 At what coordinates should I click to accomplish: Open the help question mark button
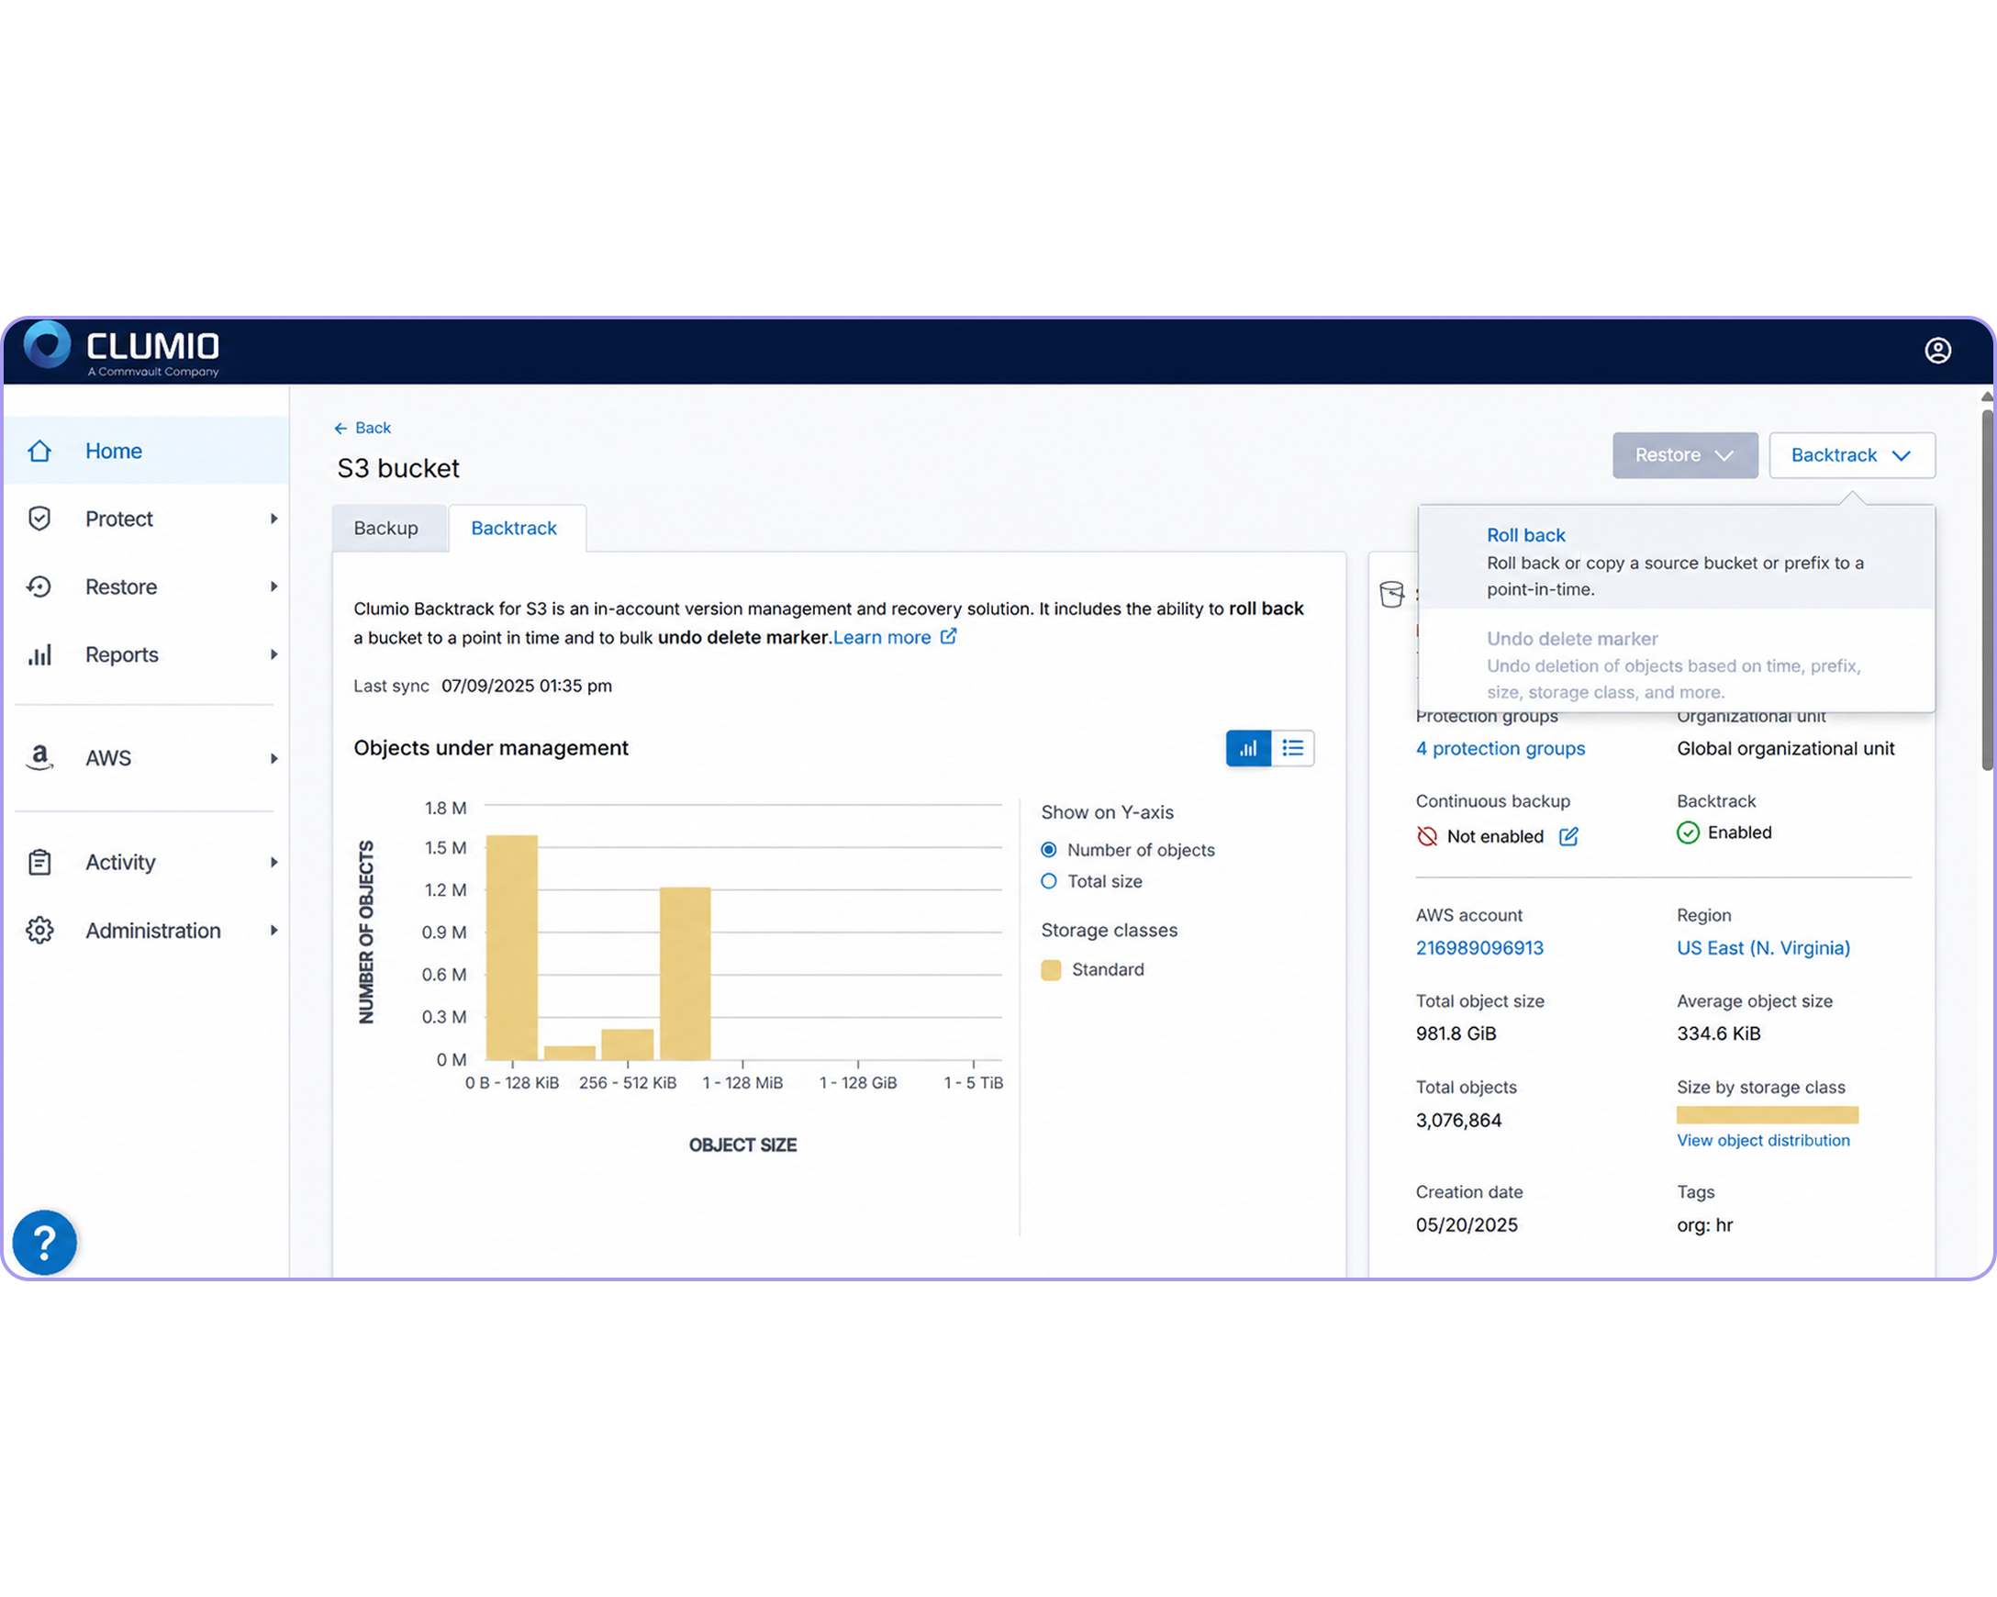(x=44, y=1241)
